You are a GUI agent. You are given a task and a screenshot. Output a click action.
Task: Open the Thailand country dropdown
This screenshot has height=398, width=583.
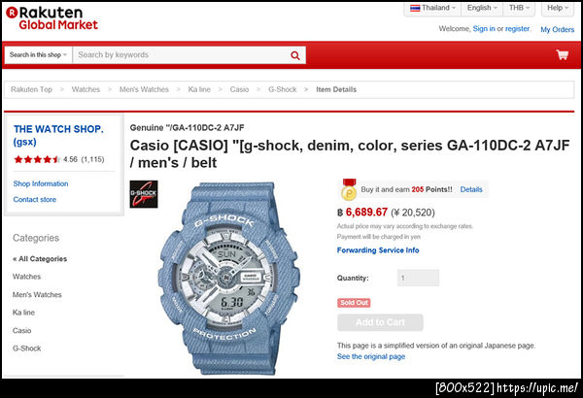point(432,8)
